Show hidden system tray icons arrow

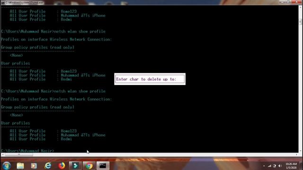click(264, 166)
